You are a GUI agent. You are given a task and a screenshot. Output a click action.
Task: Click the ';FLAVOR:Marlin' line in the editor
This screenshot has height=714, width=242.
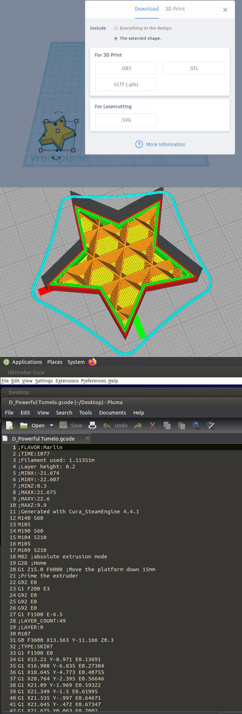click(40, 447)
